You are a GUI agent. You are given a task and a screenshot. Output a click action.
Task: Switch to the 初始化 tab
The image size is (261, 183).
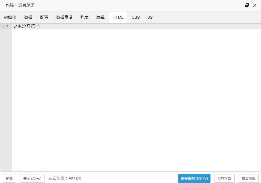coord(10,17)
